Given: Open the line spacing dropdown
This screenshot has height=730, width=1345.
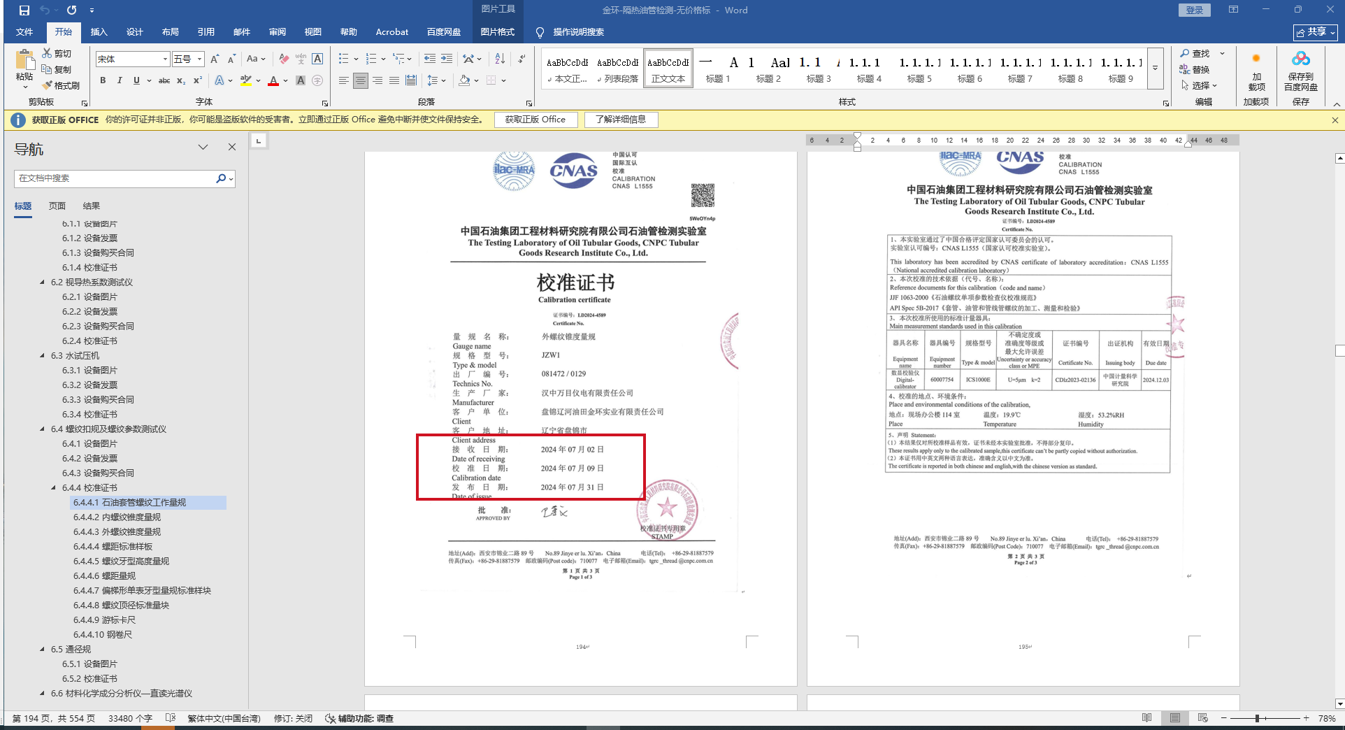Looking at the screenshot, I should click(x=436, y=80).
